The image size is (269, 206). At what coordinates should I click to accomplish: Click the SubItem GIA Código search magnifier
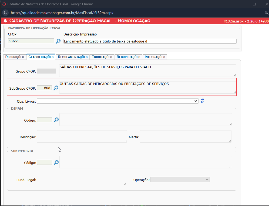pos(56,162)
